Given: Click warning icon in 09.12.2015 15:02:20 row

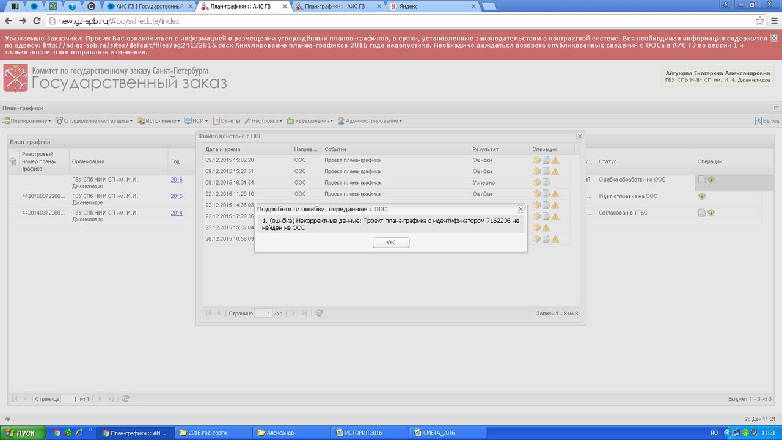Looking at the screenshot, I should [x=555, y=160].
